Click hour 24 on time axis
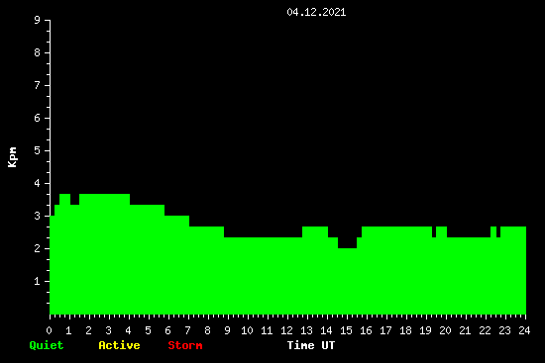The width and height of the screenshot is (545, 363). 524,330
